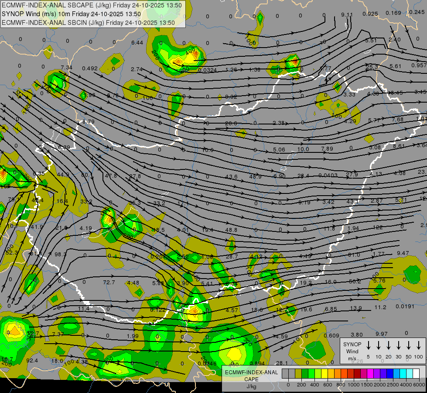Pick the pure blue CAPE legend swatch
This screenshot has height=393, width=427.
(389, 373)
